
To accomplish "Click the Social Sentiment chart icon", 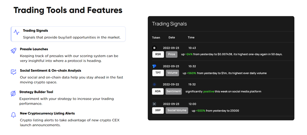I will [13, 72].
